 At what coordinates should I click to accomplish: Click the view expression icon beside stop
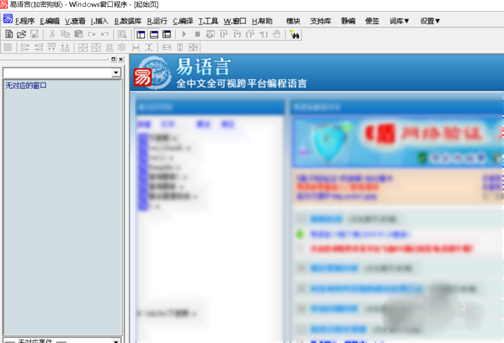coord(210,34)
